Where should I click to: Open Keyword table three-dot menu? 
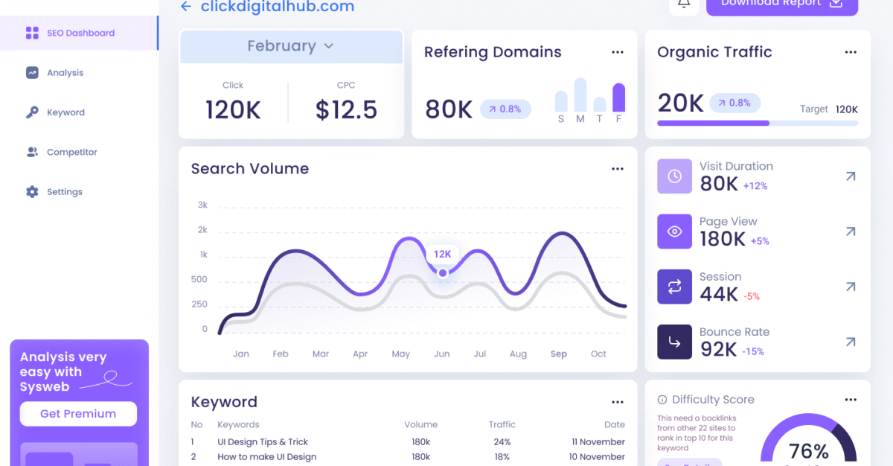pos(617,402)
